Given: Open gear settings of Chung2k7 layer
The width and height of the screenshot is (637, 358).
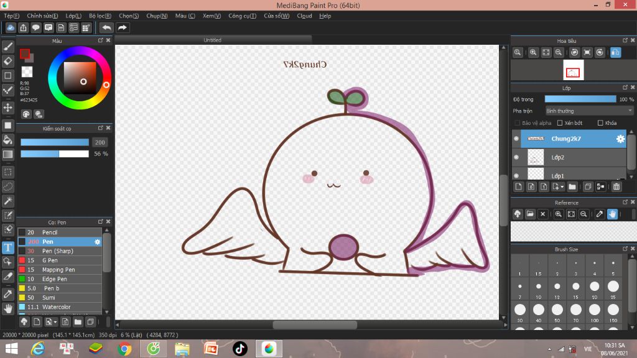Looking at the screenshot, I should 620,139.
